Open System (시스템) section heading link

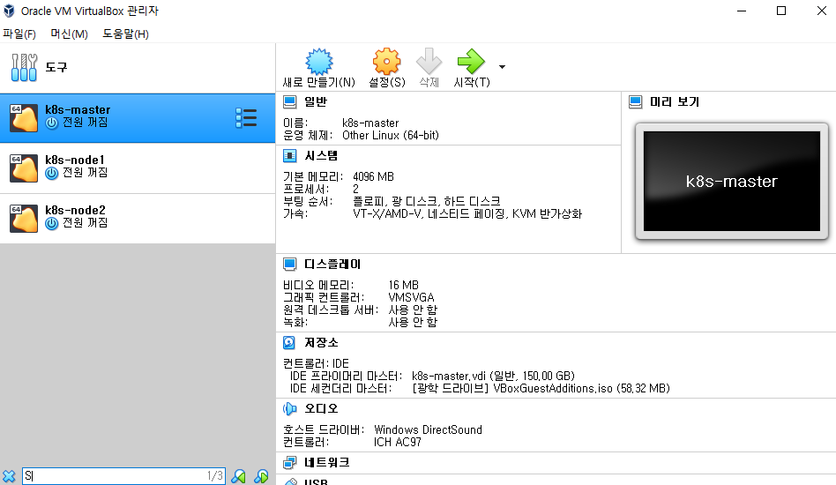[x=321, y=155]
